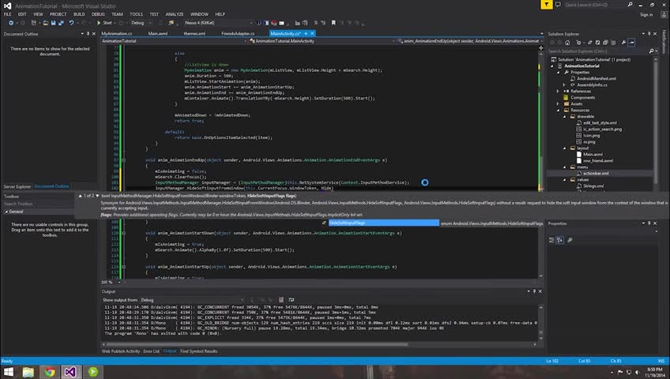This screenshot has height=379, width=670.
Task: Pin the Document Outline panel
Action: (88, 34)
